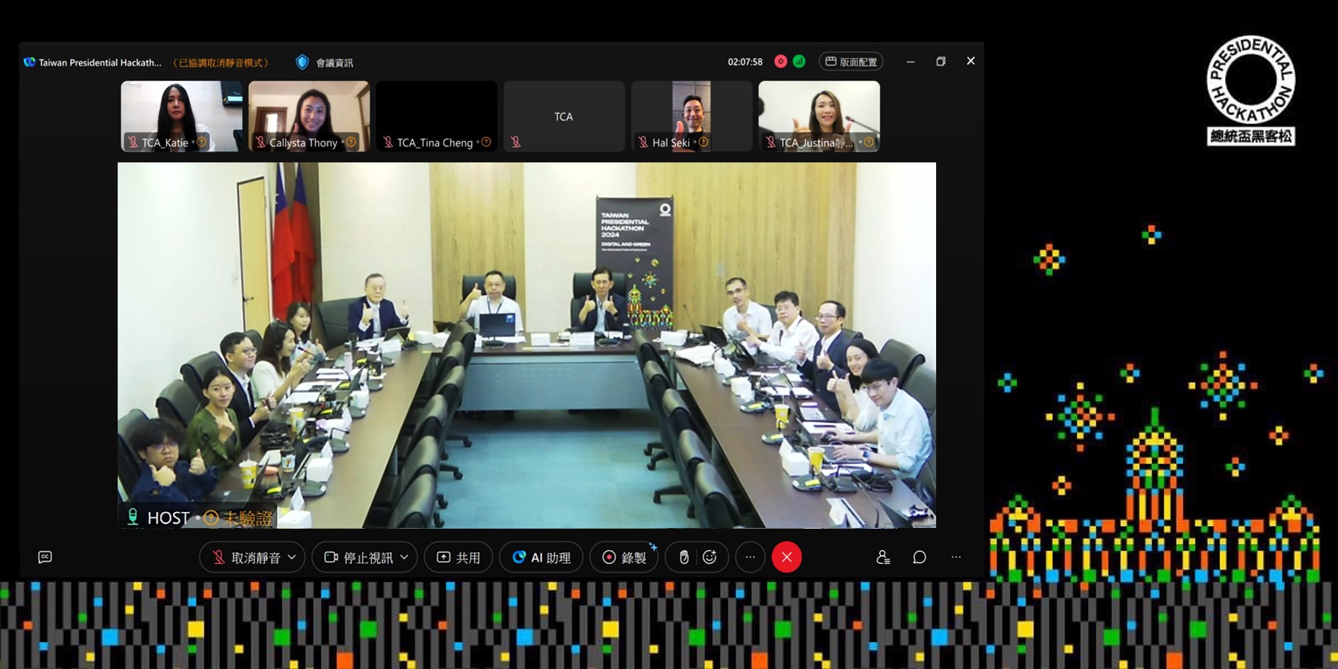The image size is (1338, 669).
Task: Open the AI 助理 assistant
Action: tap(541, 557)
